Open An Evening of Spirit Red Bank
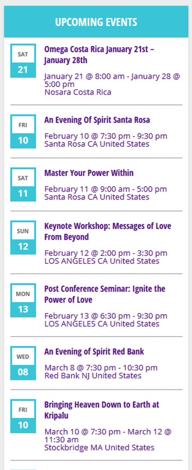Image resolution: width=192 pixels, height=470 pixels. click(x=94, y=351)
